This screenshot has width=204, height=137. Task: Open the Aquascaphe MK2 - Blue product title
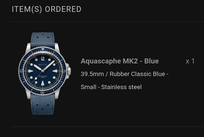point(119,61)
